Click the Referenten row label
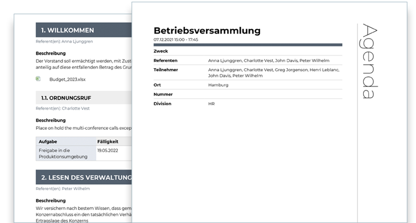 165,60
